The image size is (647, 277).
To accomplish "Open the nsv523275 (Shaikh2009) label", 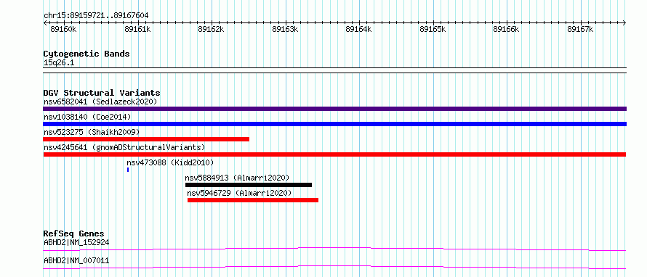I will tap(92, 132).
